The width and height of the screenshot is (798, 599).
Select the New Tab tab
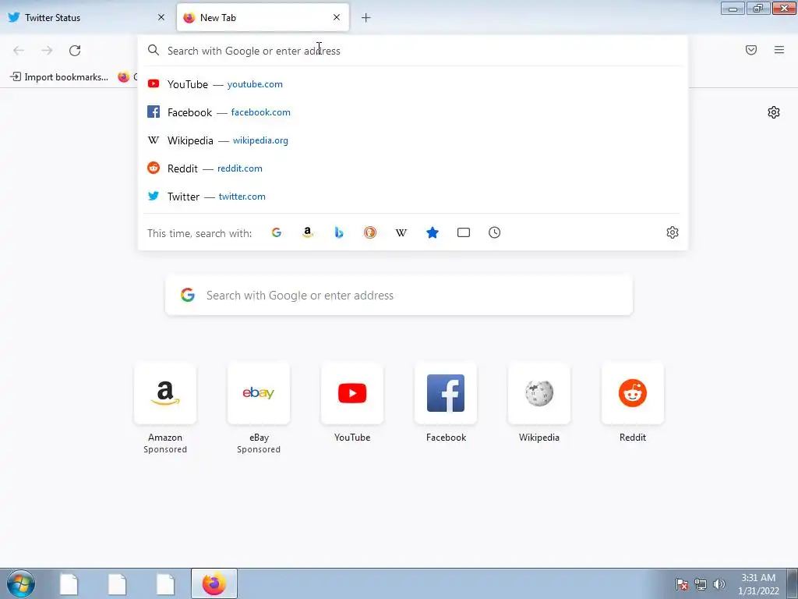[x=263, y=17]
